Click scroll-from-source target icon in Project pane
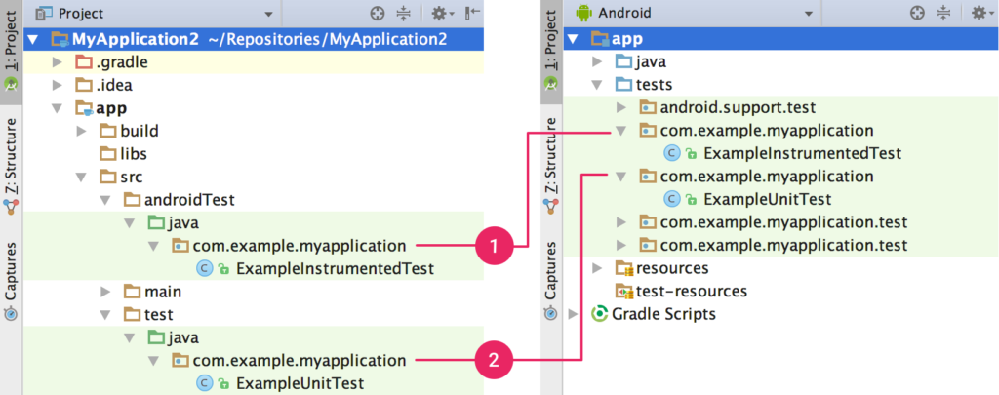 (378, 13)
